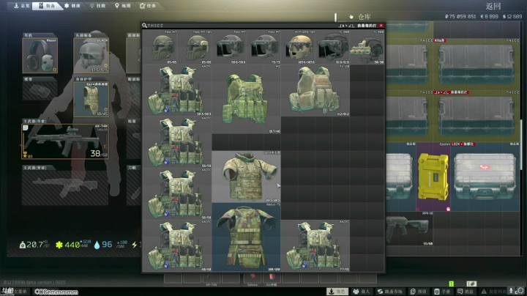Go to the 地图 map tab
Screen dimensions: 527x296
123,6
